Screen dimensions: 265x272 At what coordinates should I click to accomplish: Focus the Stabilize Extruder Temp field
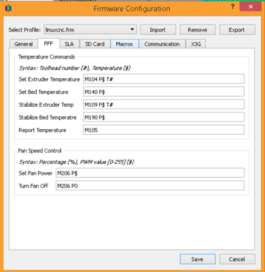coord(164,105)
